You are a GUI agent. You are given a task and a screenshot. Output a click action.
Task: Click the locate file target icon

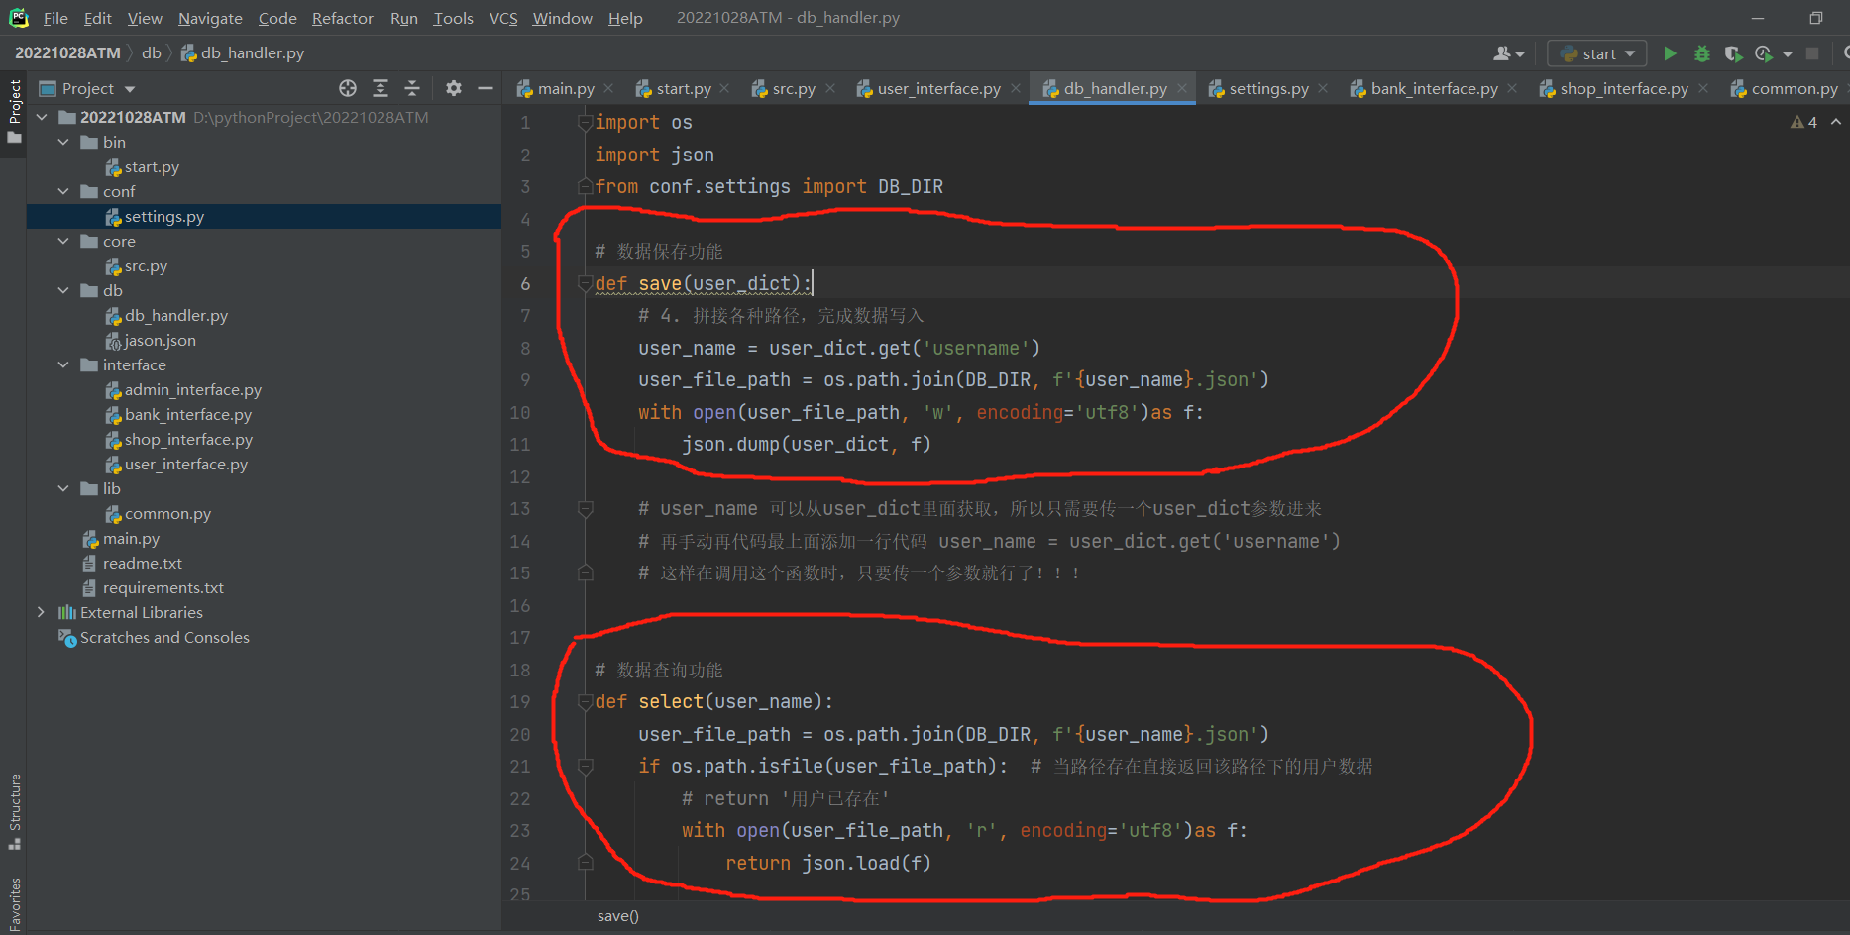[348, 88]
